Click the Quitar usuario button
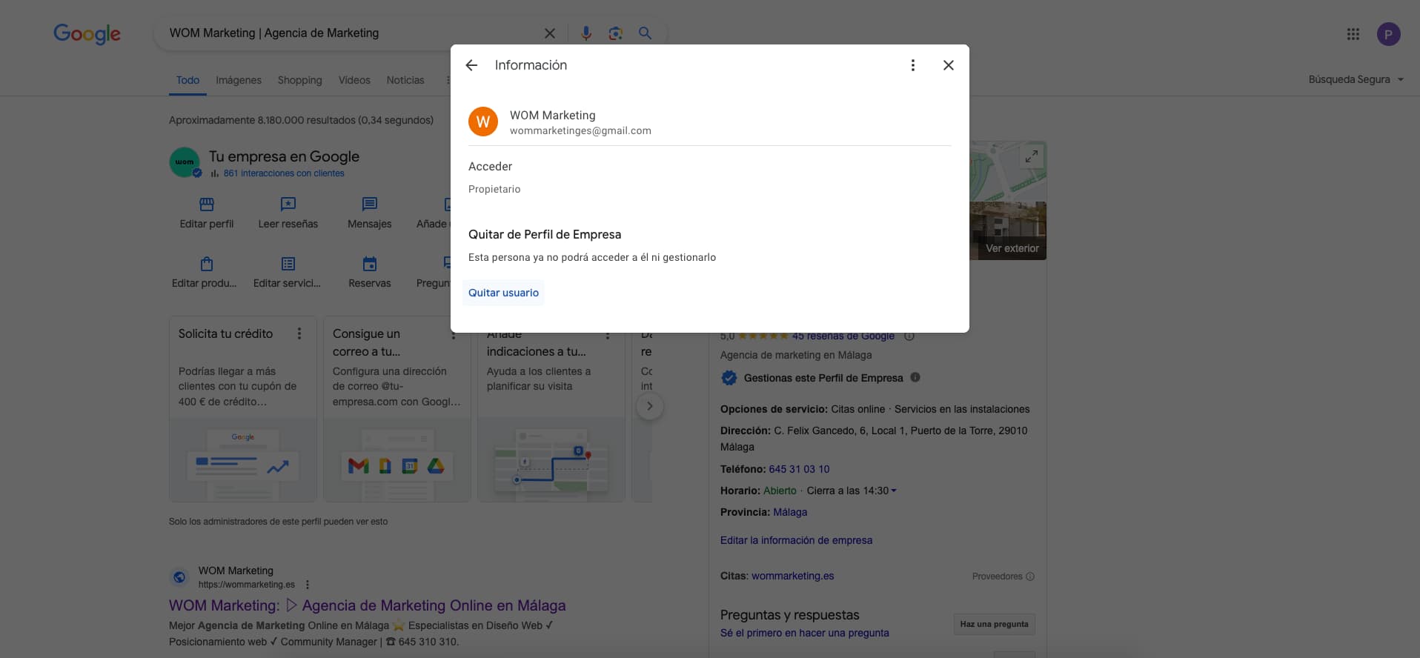Screen dimensions: 1420x658 [x=503, y=293]
